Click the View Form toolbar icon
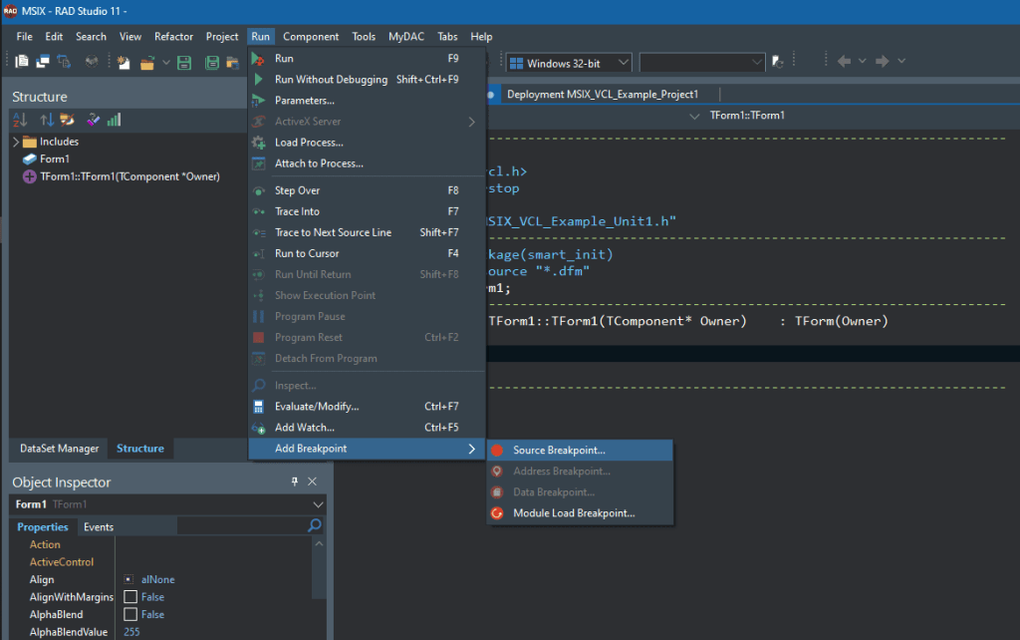This screenshot has height=640, width=1020. (43, 61)
